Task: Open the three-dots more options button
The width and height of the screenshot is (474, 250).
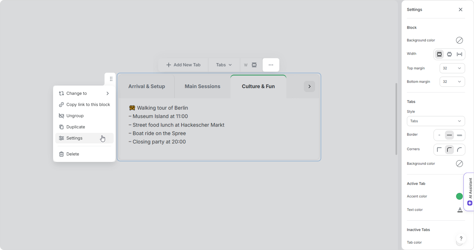Action: click(271, 65)
